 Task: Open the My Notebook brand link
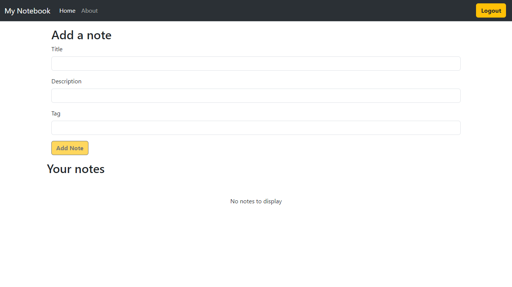pyautogui.click(x=27, y=11)
